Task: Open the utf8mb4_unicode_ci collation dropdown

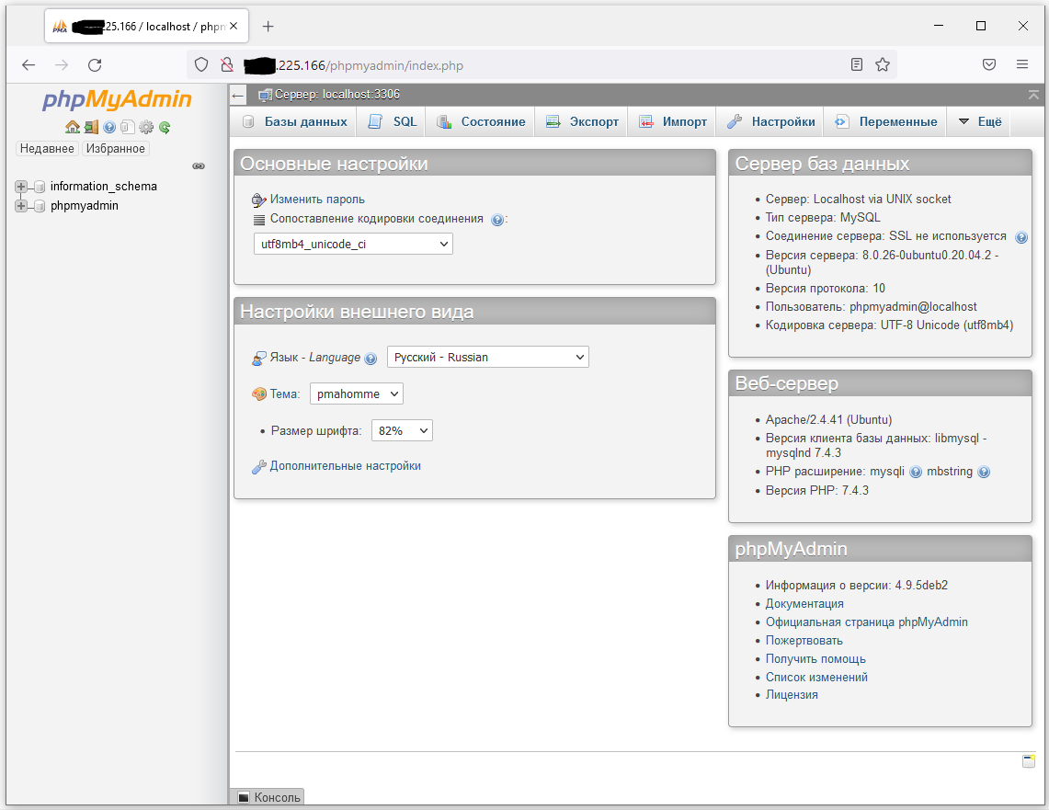Action: pos(353,245)
